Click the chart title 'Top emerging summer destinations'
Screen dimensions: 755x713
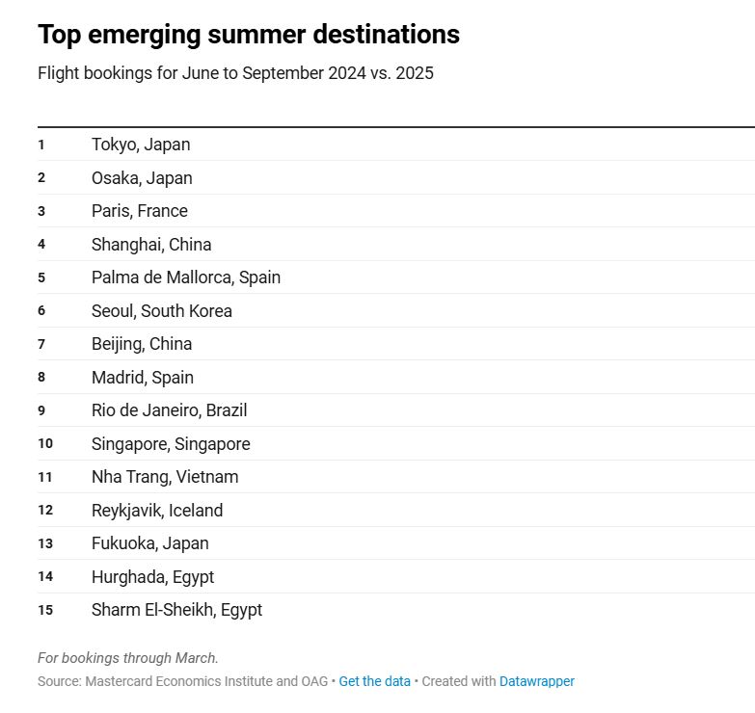(x=249, y=35)
